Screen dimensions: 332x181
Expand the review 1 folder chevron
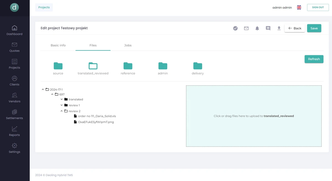click(62, 105)
